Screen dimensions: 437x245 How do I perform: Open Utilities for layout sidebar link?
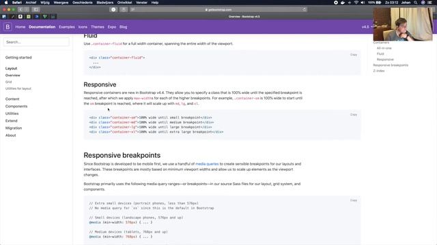click(18, 88)
